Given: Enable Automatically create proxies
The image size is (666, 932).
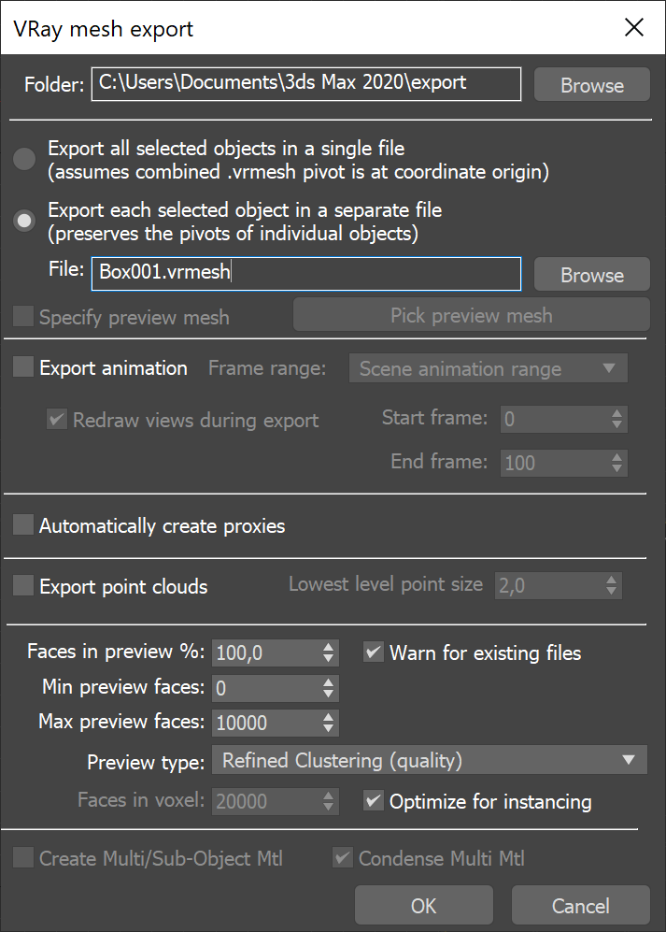Looking at the screenshot, I should coord(22,525).
